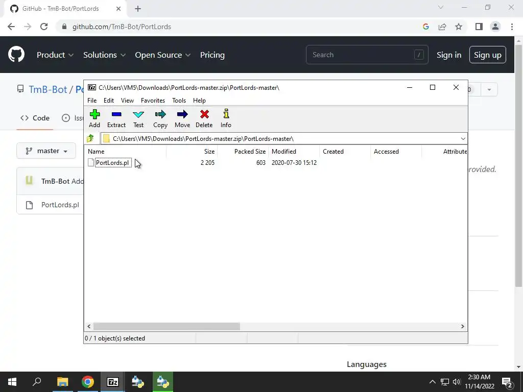Toggle Chrome side panel icon
The width and height of the screenshot is (523, 392).
pos(479,27)
